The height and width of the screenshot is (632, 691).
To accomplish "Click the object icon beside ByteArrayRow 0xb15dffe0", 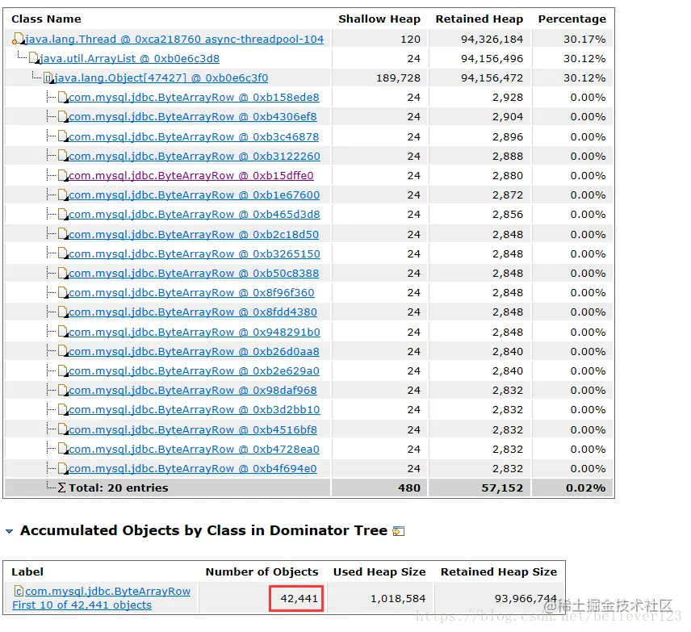I will (63, 176).
